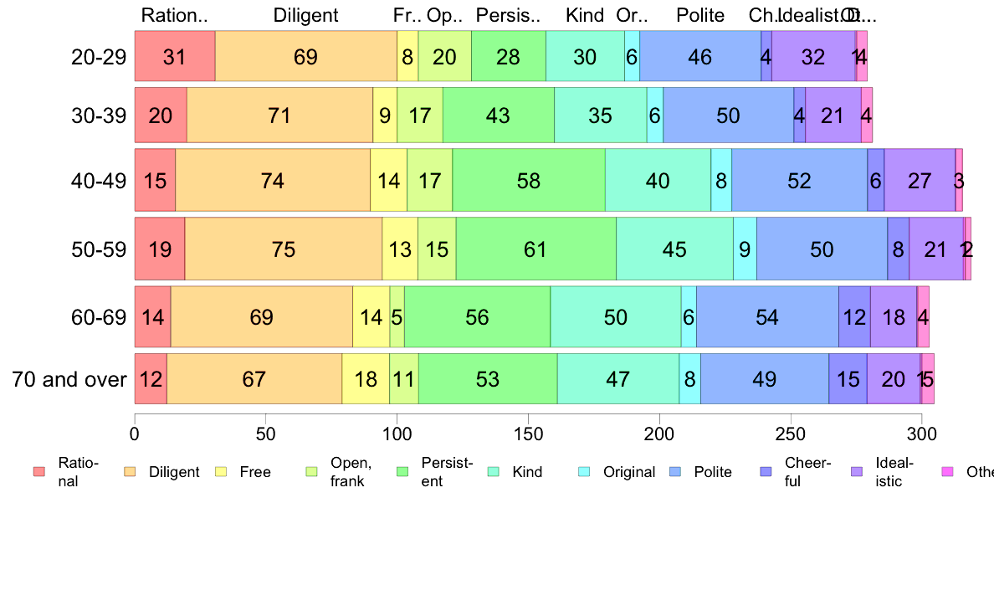The width and height of the screenshot is (994, 616).
Task: Click the Open, frank legend swatch
Action: (312, 471)
